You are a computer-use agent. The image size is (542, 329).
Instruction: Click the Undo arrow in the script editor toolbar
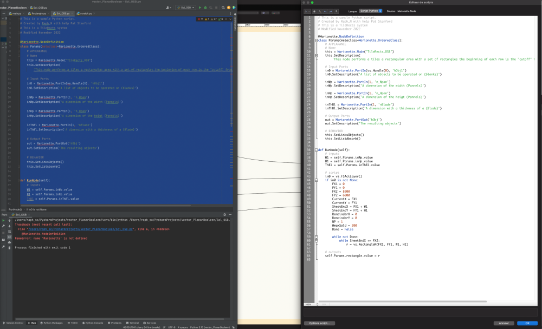point(325,11)
